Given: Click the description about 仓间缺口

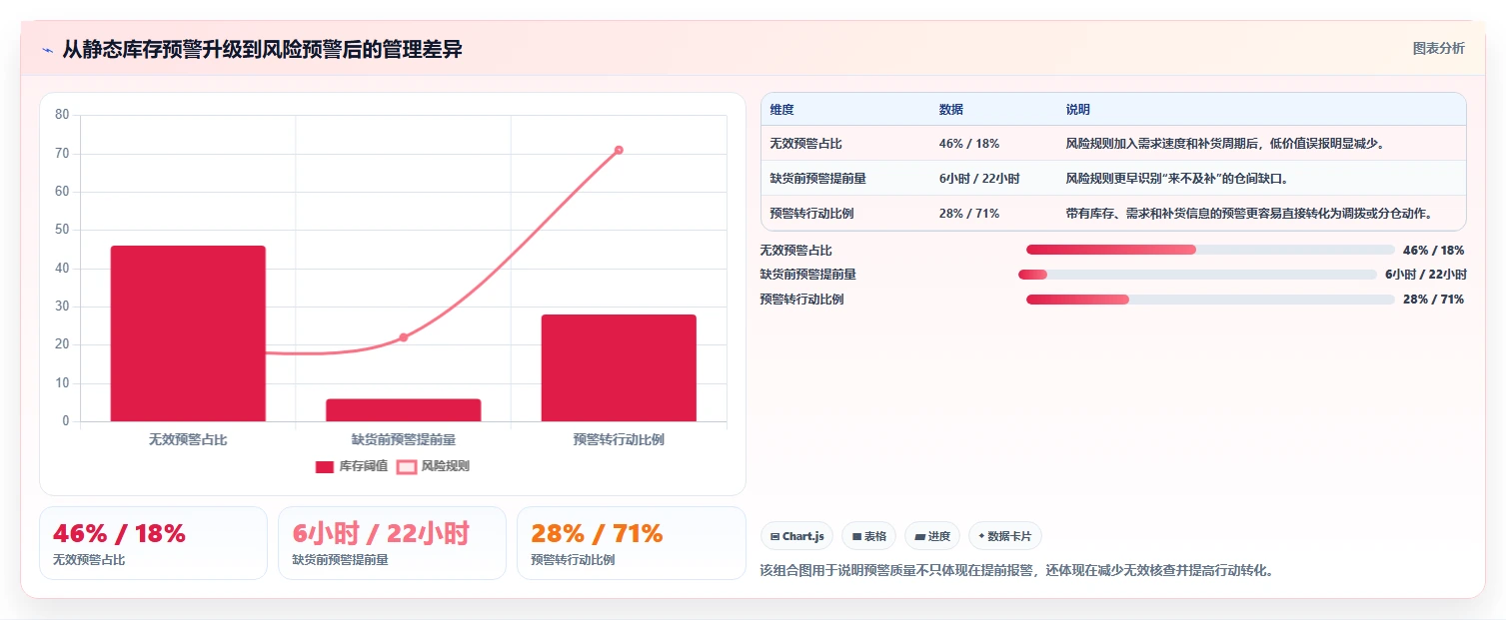Looking at the screenshot, I should coord(1177,179).
